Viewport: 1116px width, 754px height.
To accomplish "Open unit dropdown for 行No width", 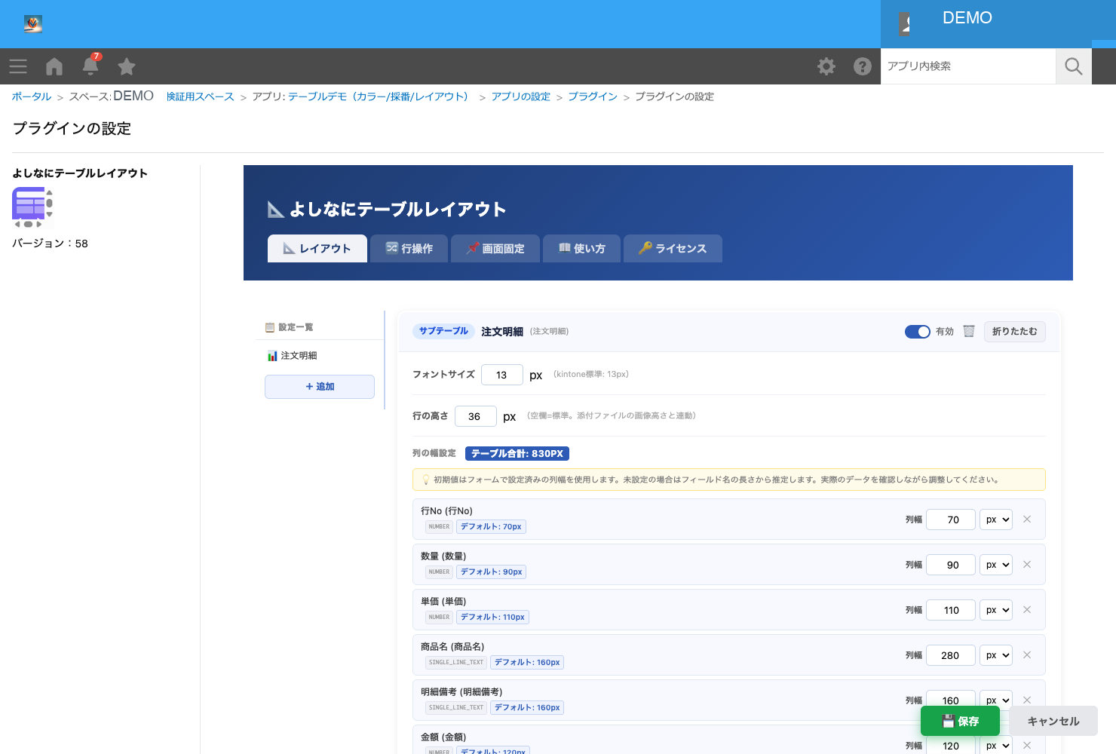I will (995, 520).
